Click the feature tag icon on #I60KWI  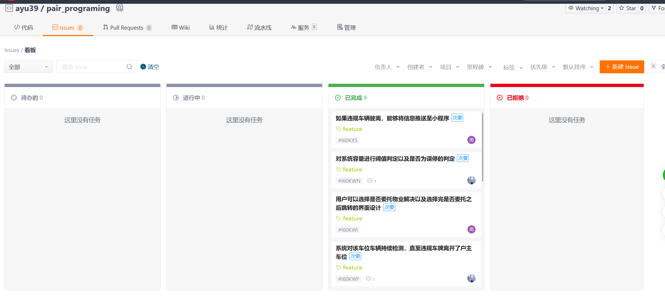[338, 218]
